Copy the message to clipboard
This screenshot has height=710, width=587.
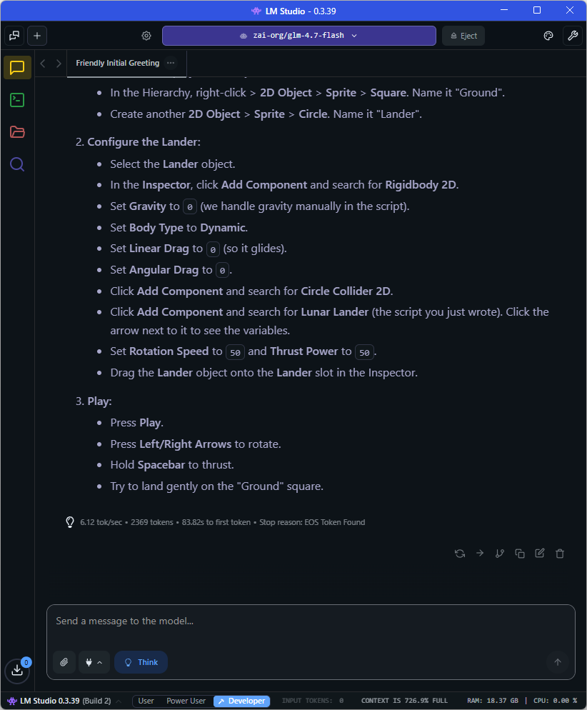[x=520, y=553]
